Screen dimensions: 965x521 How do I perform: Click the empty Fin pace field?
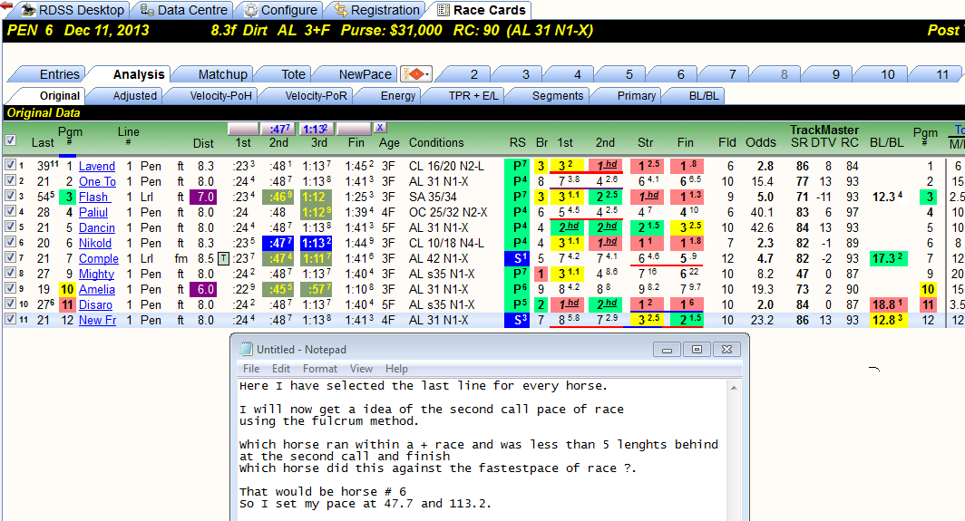click(x=355, y=130)
